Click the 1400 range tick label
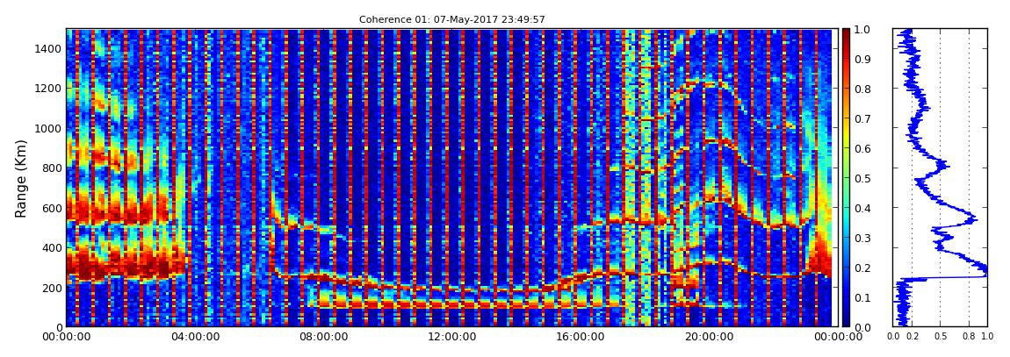The width and height of the screenshot is (1010, 357). tap(49, 48)
